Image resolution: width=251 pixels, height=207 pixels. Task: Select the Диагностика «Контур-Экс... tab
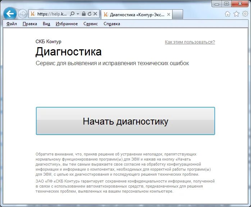coord(137,14)
